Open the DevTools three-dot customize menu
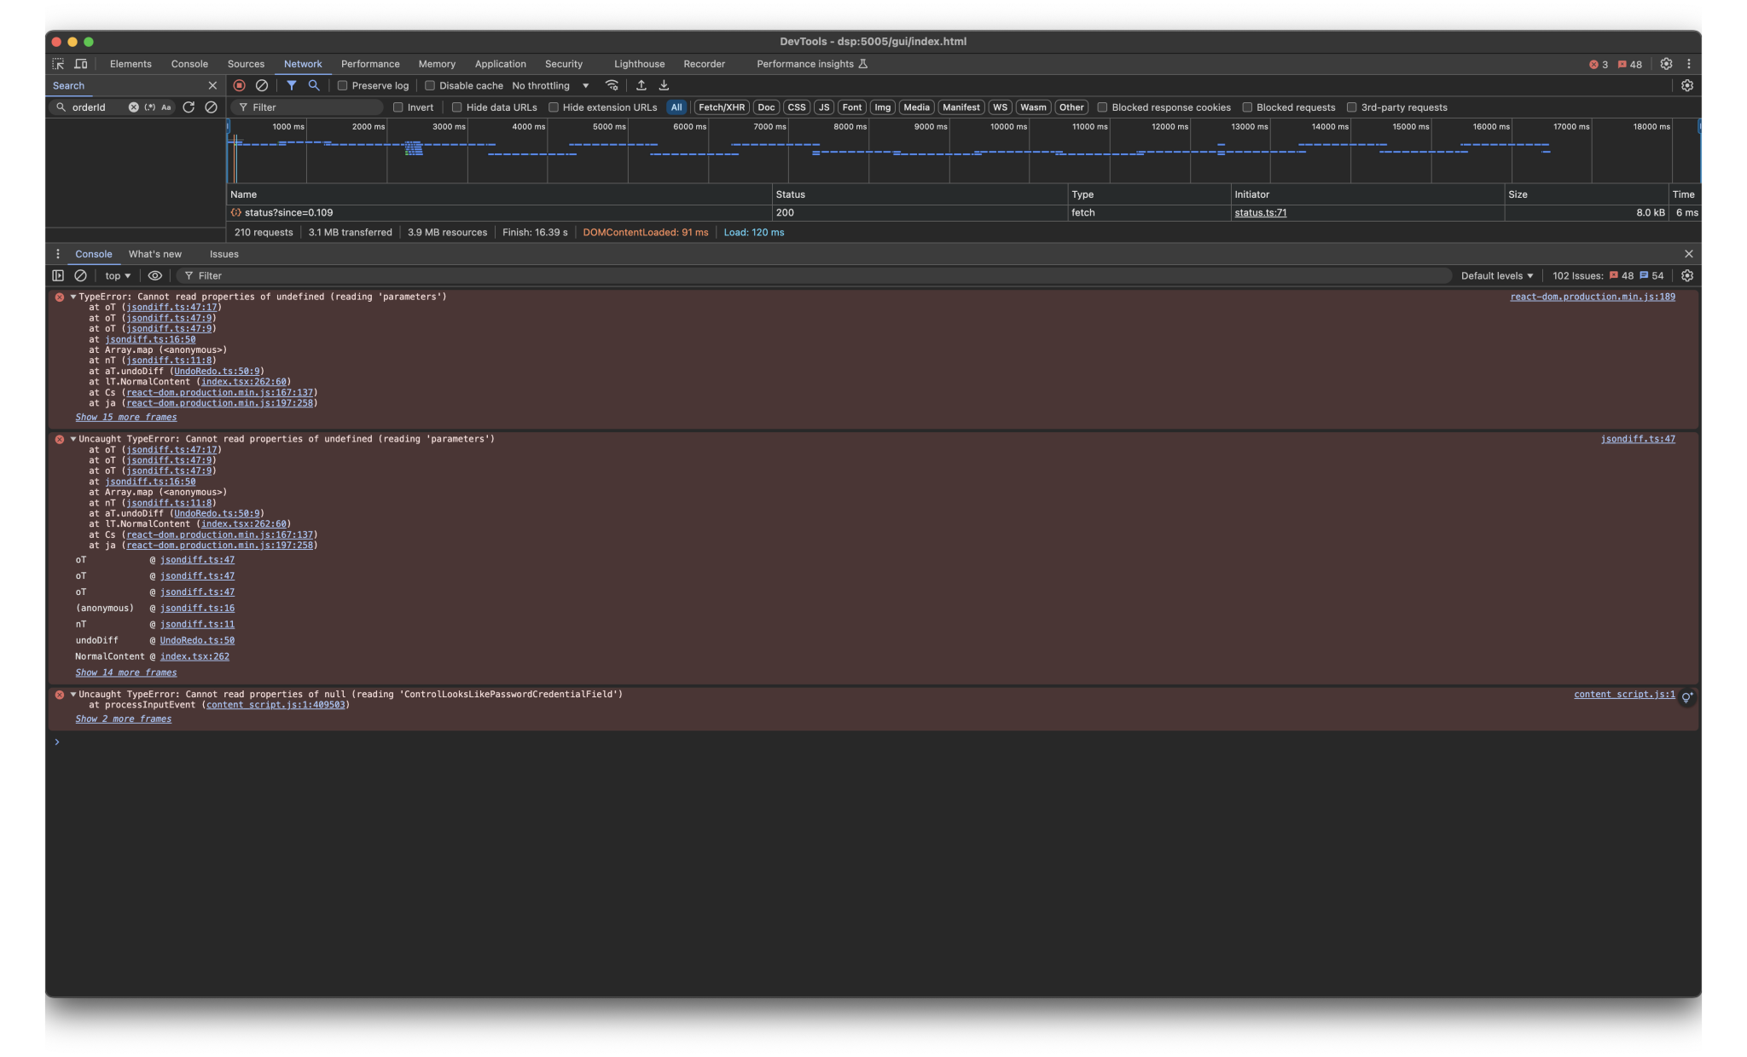The height and width of the screenshot is (1057, 1747). coord(1688,64)
